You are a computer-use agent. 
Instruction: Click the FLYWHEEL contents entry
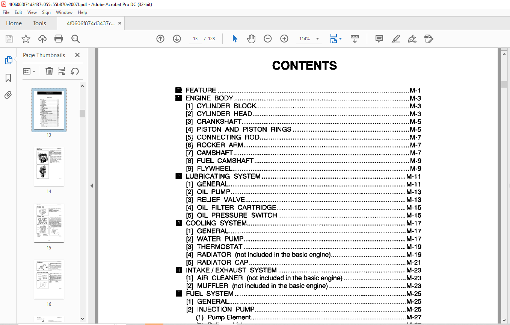[303, 169]
